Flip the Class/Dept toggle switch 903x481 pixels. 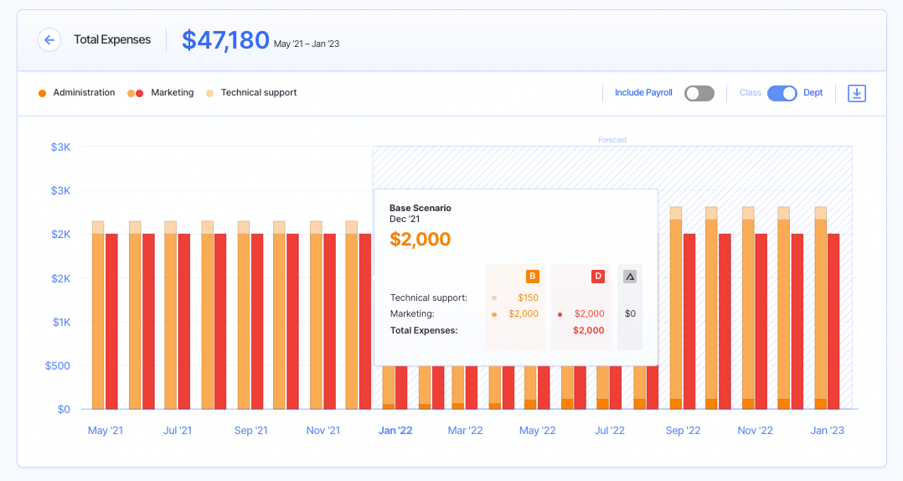(782, 93)
